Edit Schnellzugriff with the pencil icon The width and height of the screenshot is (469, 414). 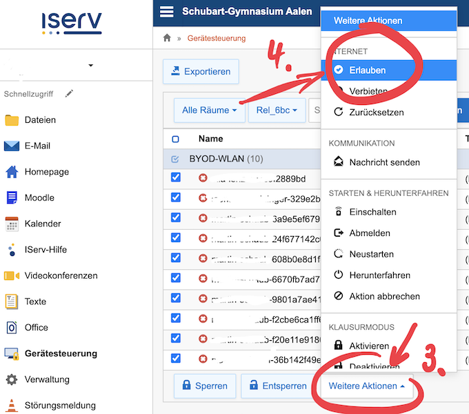[69, 94]
